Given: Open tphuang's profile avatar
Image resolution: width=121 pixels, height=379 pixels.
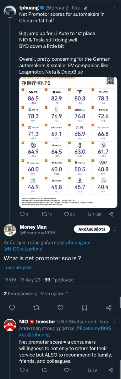Looking at the screenshot, I should (10, 12).
